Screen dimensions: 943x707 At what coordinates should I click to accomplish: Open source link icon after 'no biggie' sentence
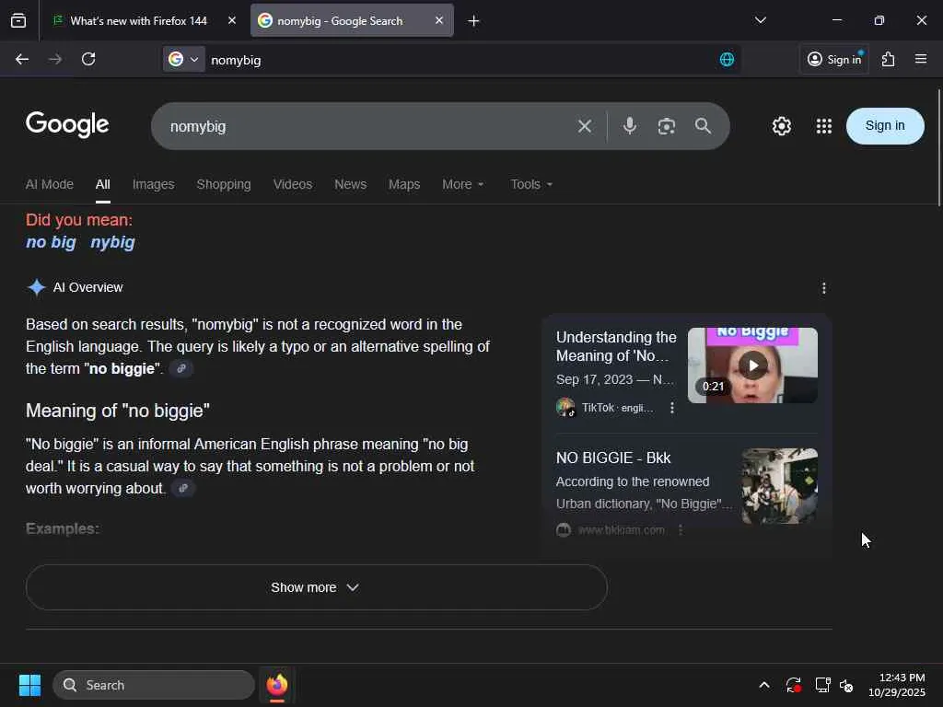pyautogui.click(x=181, y=368)
